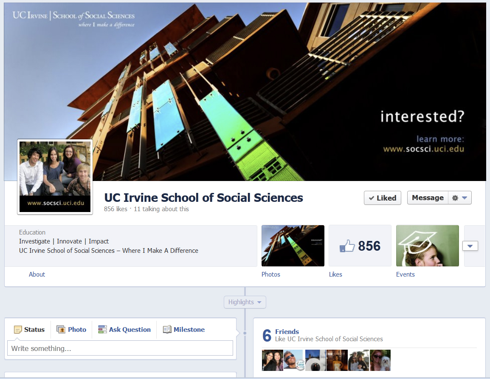490x379 pixels.
Task: Open the Photos link
Action: point(270,274)
